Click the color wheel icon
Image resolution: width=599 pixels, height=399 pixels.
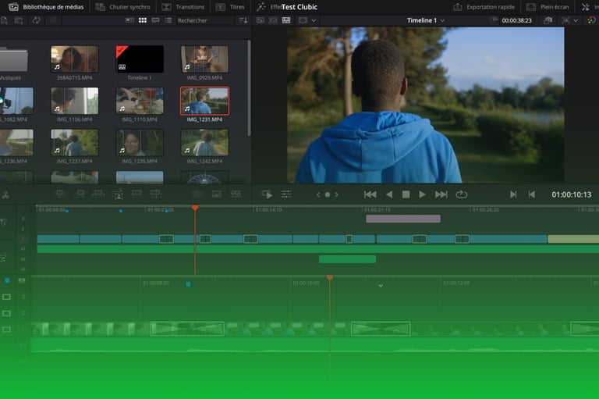point(591,20)
